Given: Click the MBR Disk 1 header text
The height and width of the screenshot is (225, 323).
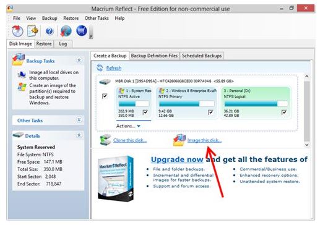Looking at the screenshot, I should 174,81.
